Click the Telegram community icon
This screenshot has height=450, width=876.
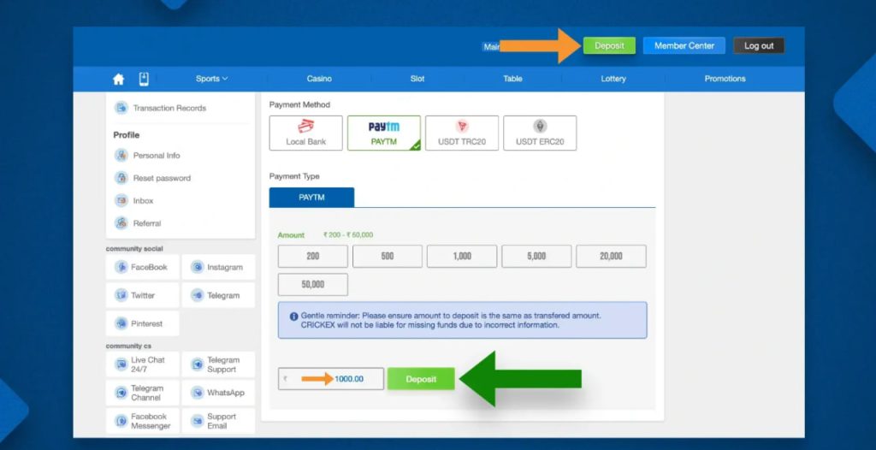198,295
